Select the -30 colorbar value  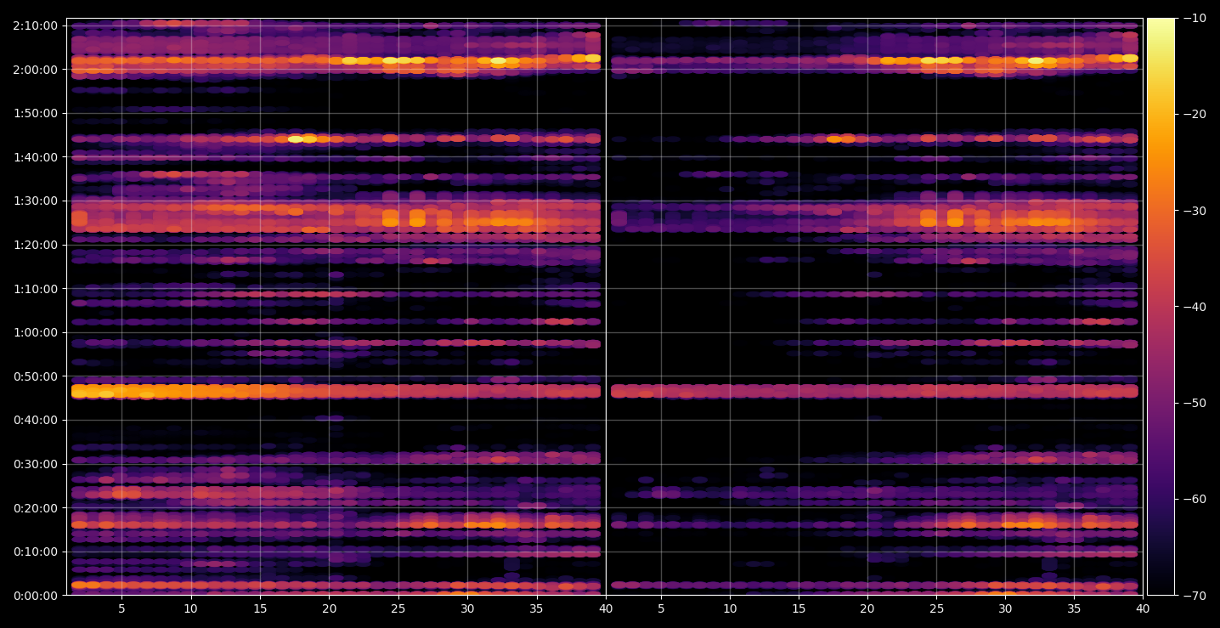coord(1195,211)
